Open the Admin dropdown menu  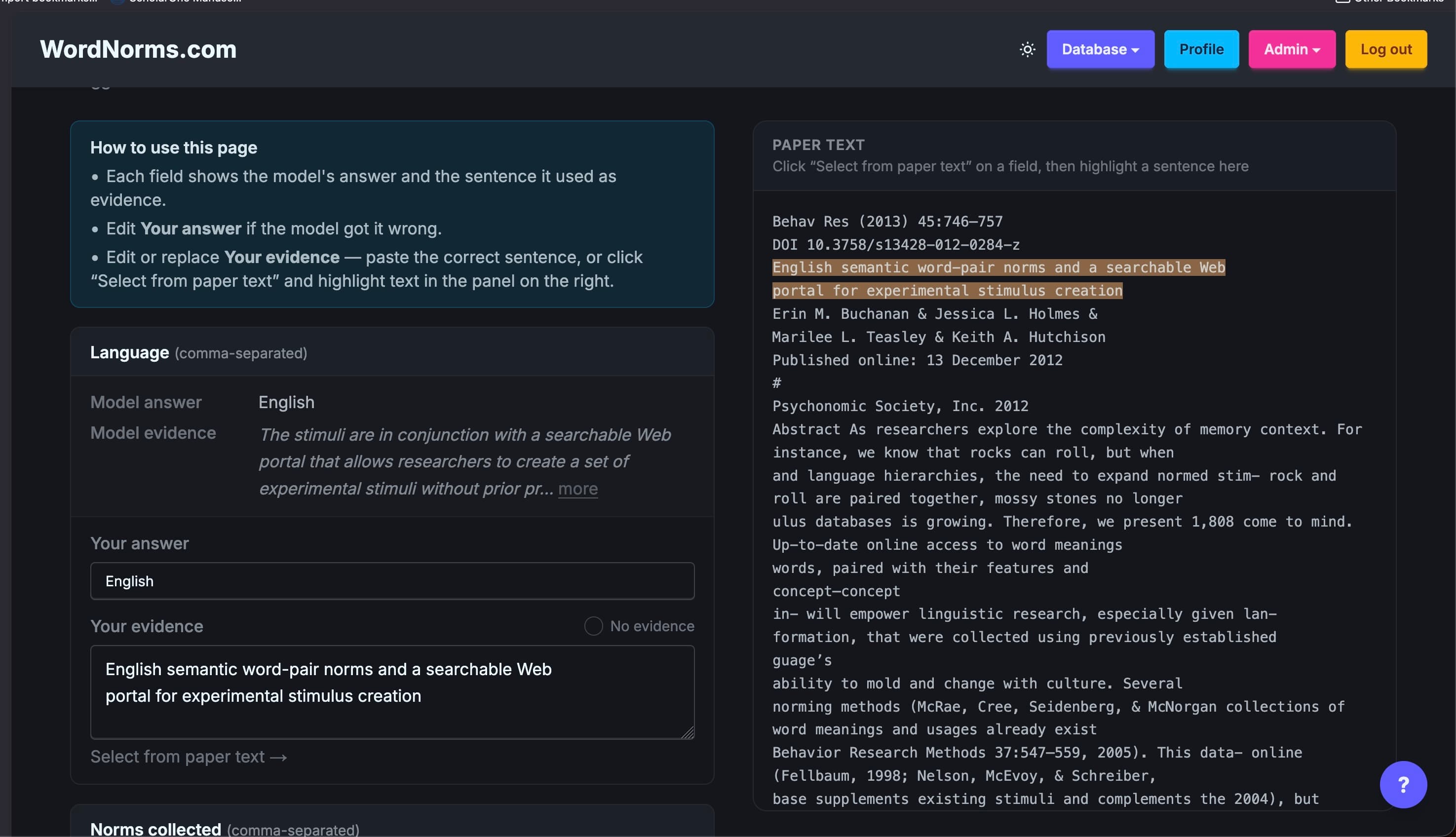coord(1292,49)
